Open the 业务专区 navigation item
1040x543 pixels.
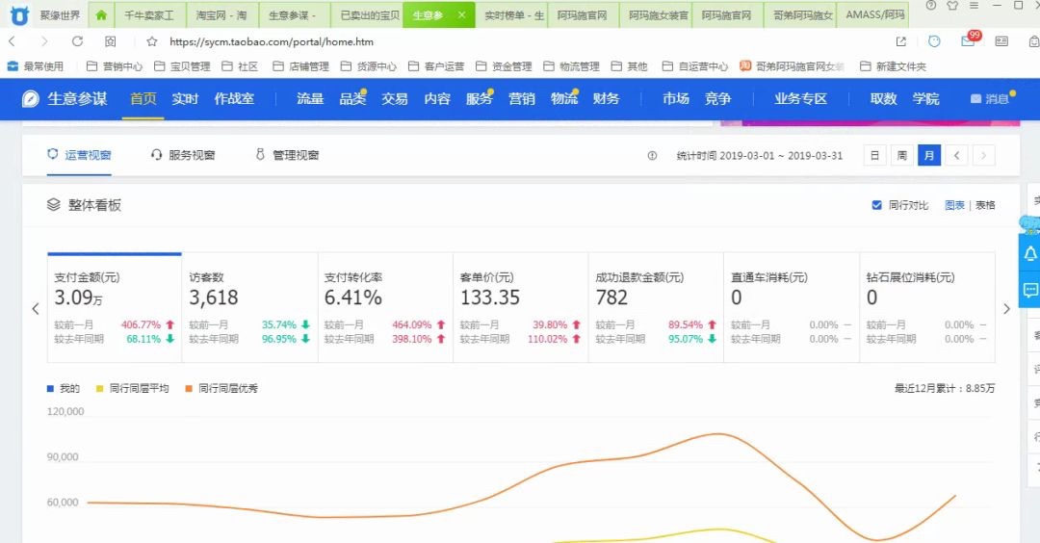coord(800,99)
